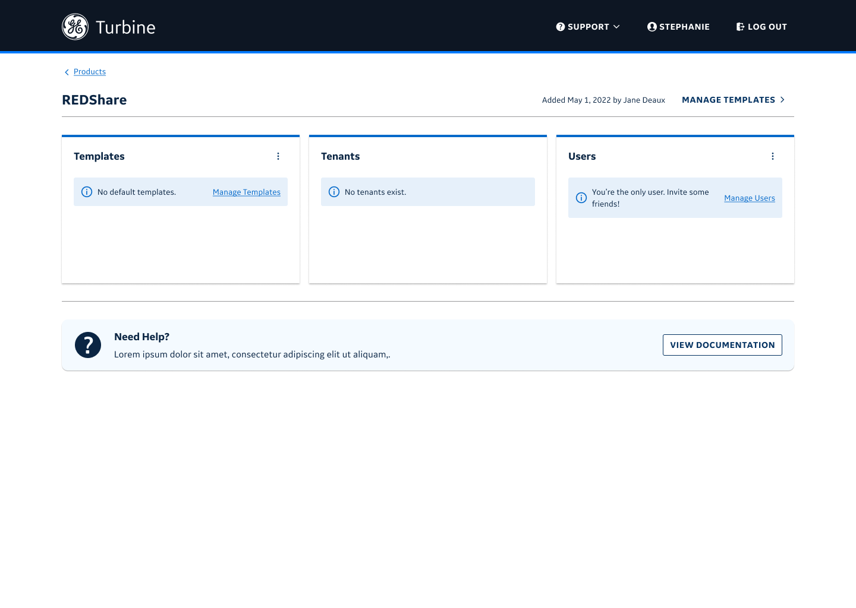Click the info icon beside 'No default templates'

click(x=87, y=192)
